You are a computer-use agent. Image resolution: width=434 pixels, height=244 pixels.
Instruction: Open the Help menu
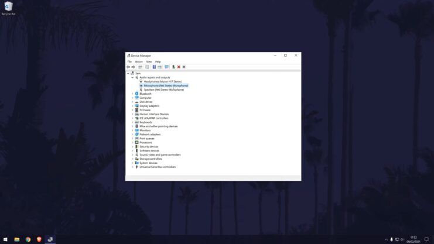tap(158, 61)
